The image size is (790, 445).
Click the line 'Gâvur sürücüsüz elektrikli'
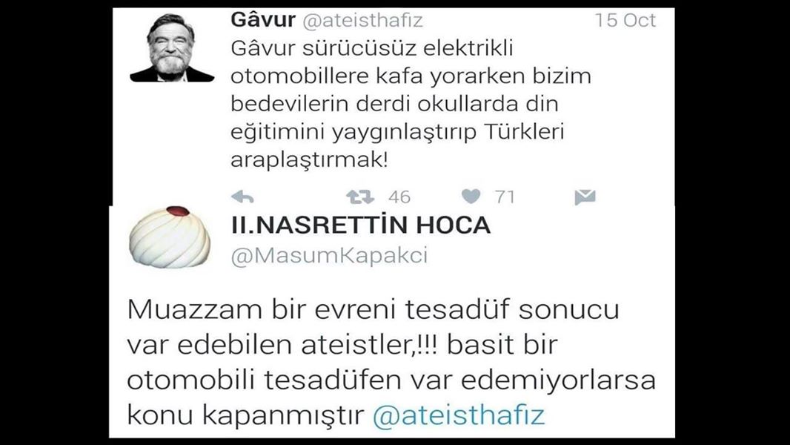pos(372,48)
